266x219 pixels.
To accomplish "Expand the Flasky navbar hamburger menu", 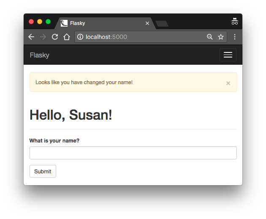I will coord(228,55).
